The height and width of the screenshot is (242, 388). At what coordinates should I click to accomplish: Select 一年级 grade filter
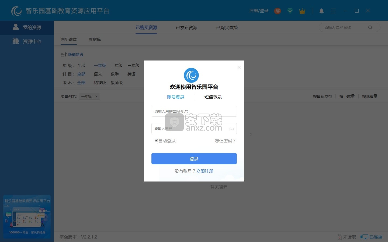coord(100,65)
